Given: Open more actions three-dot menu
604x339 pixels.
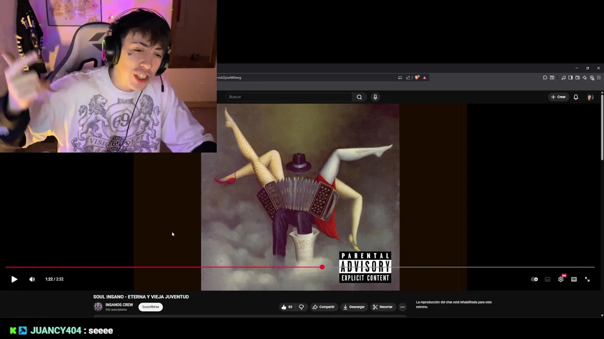Looking at the screenshot, I should point(403,307).
